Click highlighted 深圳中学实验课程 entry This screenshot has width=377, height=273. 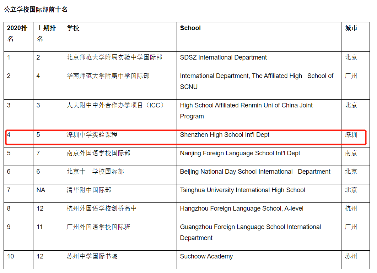pyautogui.click(x=92, y=135)
